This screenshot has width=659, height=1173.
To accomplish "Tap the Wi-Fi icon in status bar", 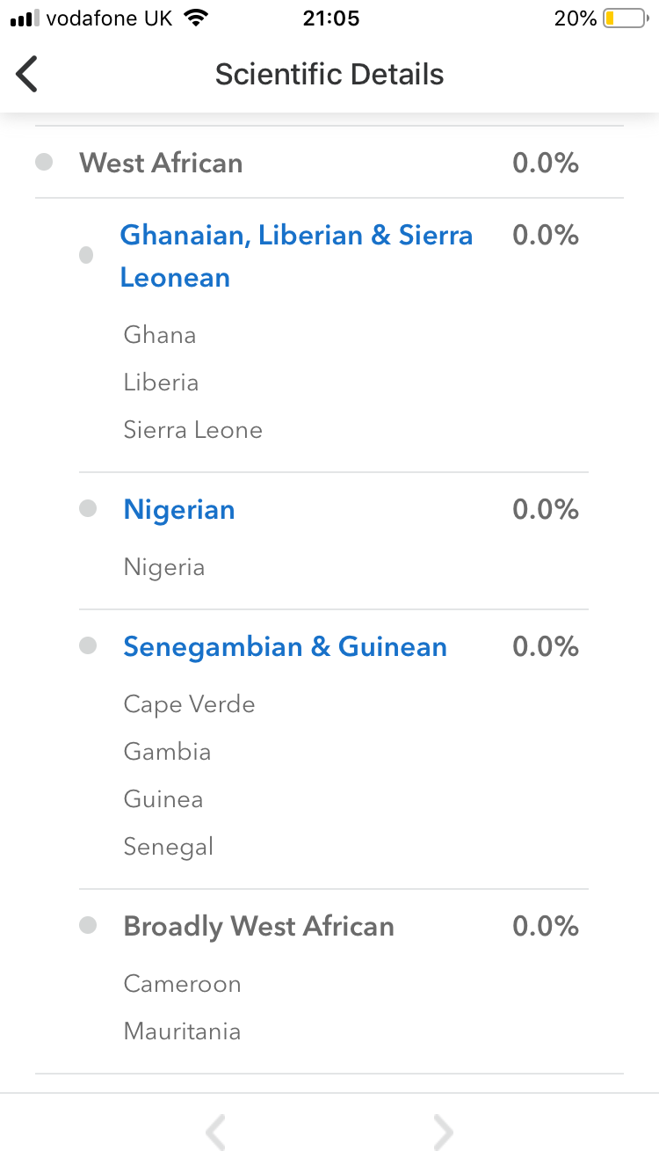I will 197,18.
